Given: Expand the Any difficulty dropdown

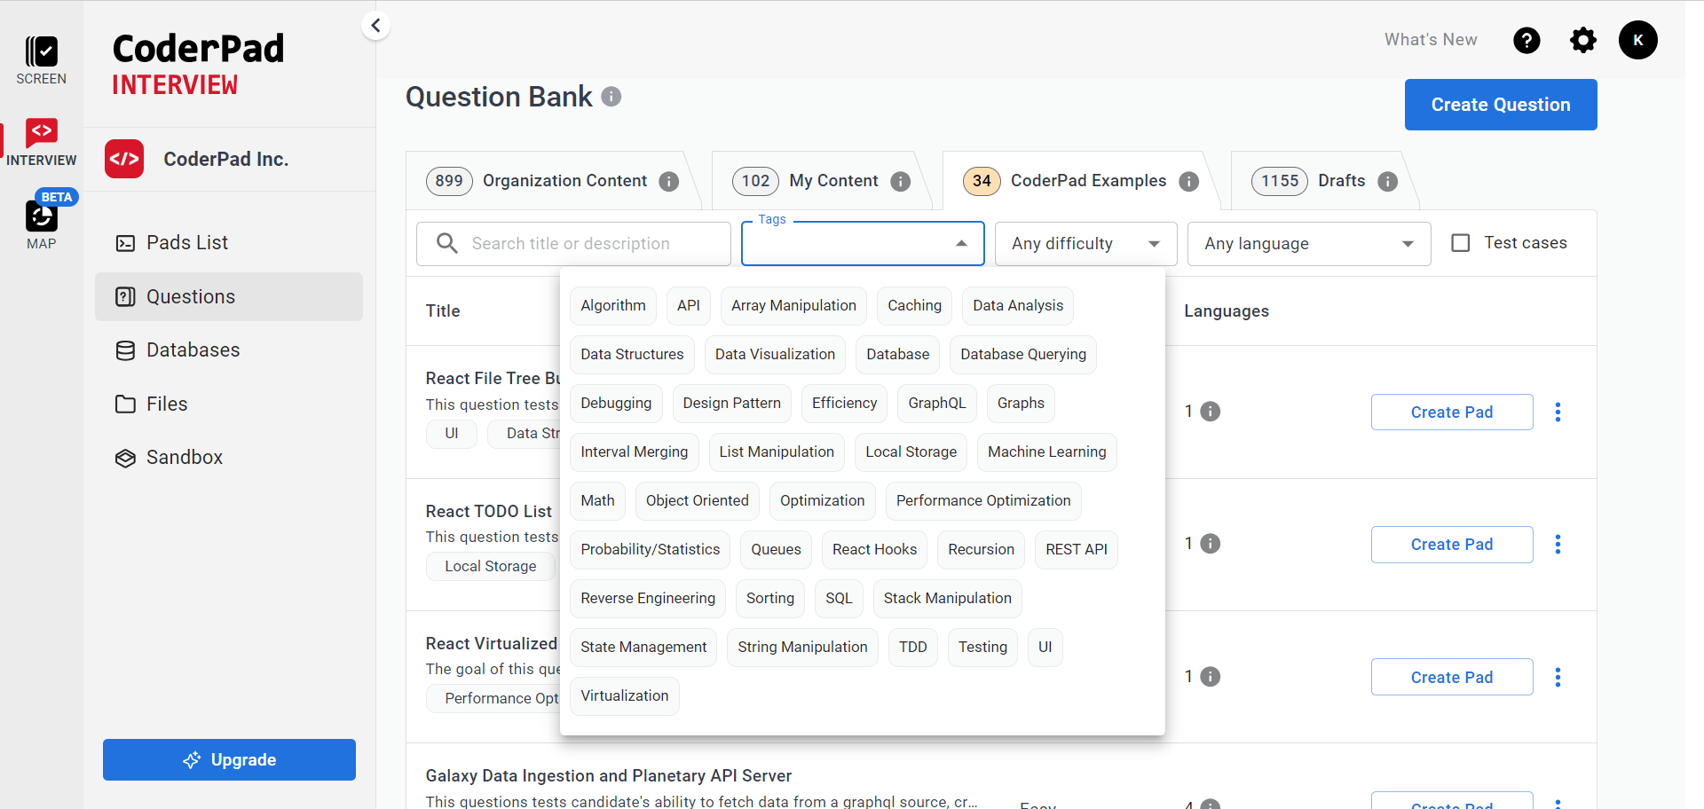Looking at the screenshot, I should tap(1085, 244).
